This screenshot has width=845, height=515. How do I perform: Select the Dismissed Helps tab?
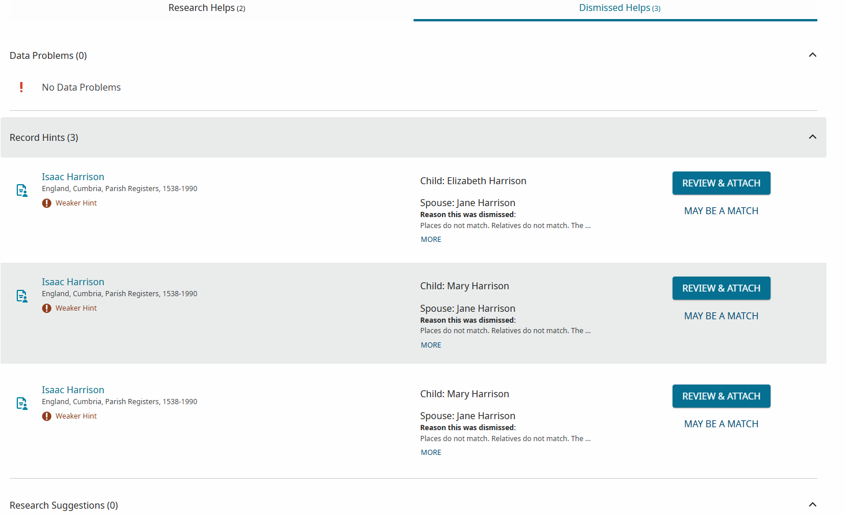click(619, 8)
